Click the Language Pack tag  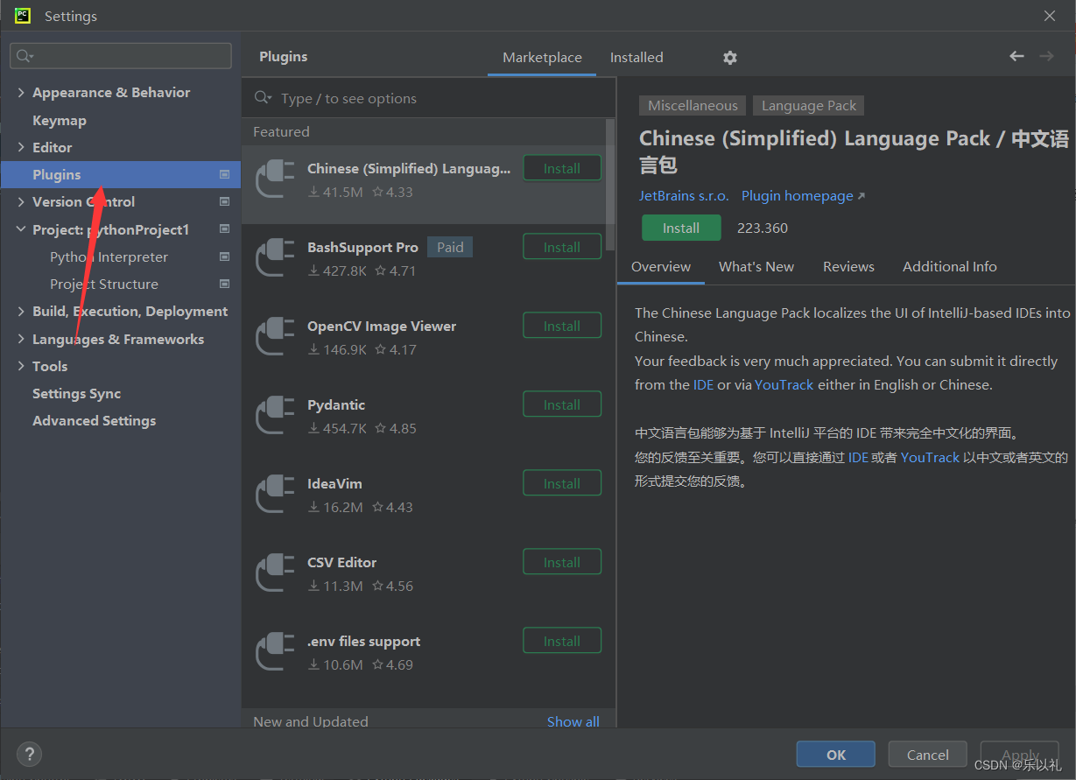point(809,105)
